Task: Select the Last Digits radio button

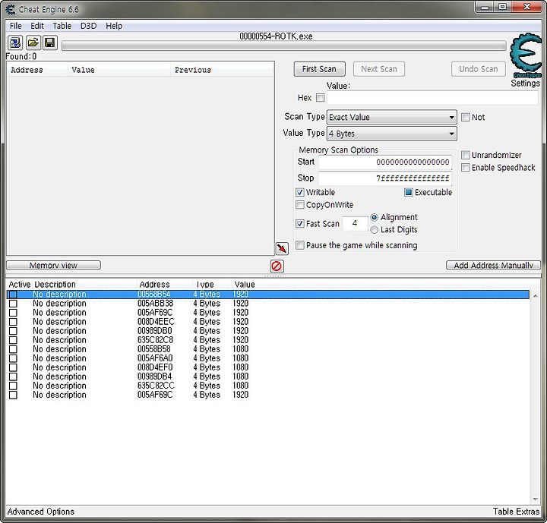Action: click(374, 230)
